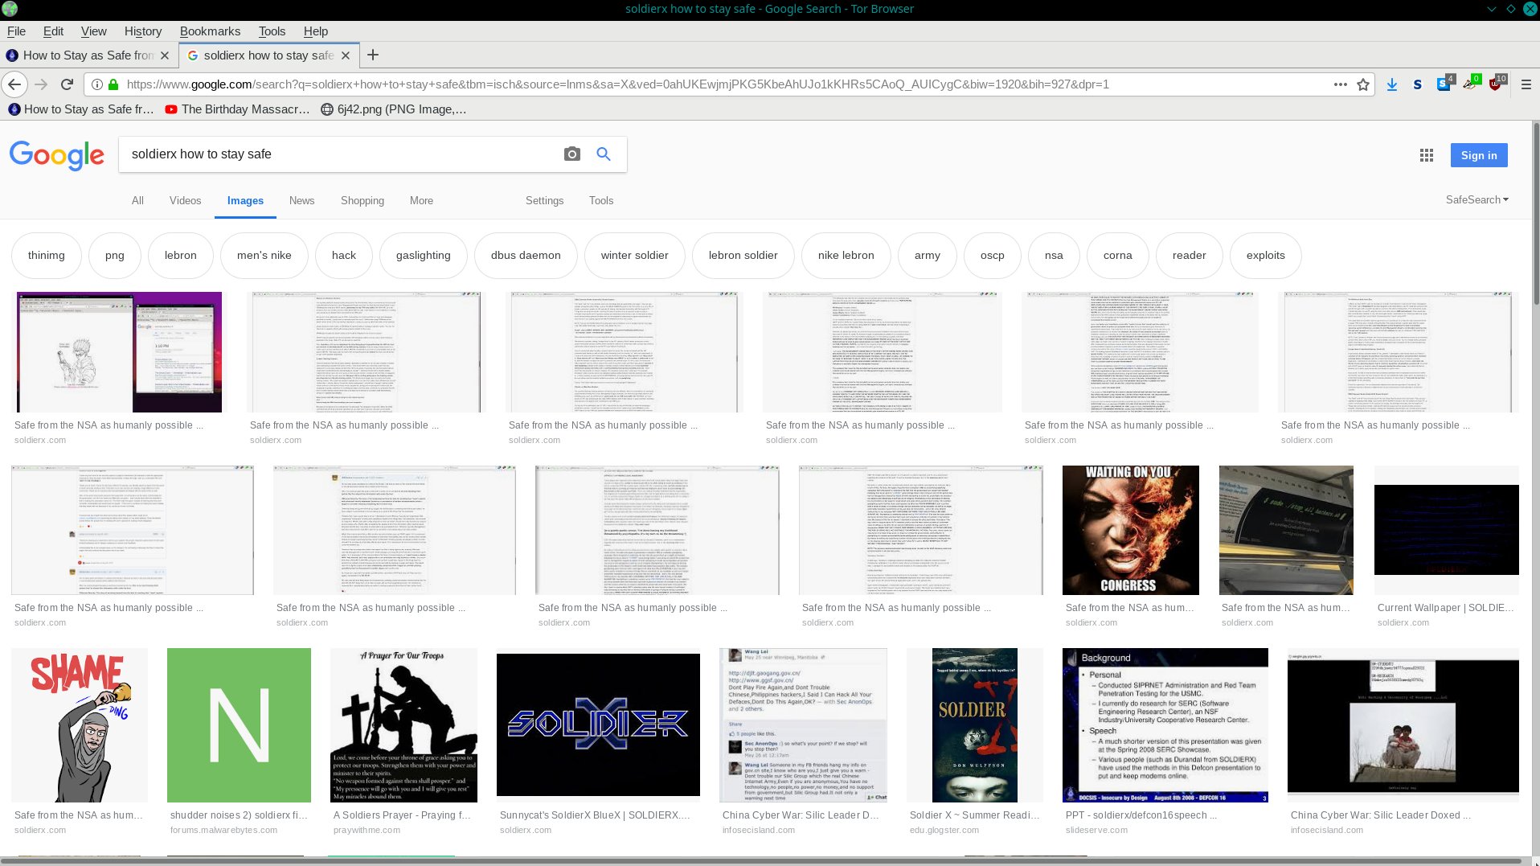This screenshot has width=1540, height=866.
Task: Show site information icon in address bar
Action: point(96,84)
